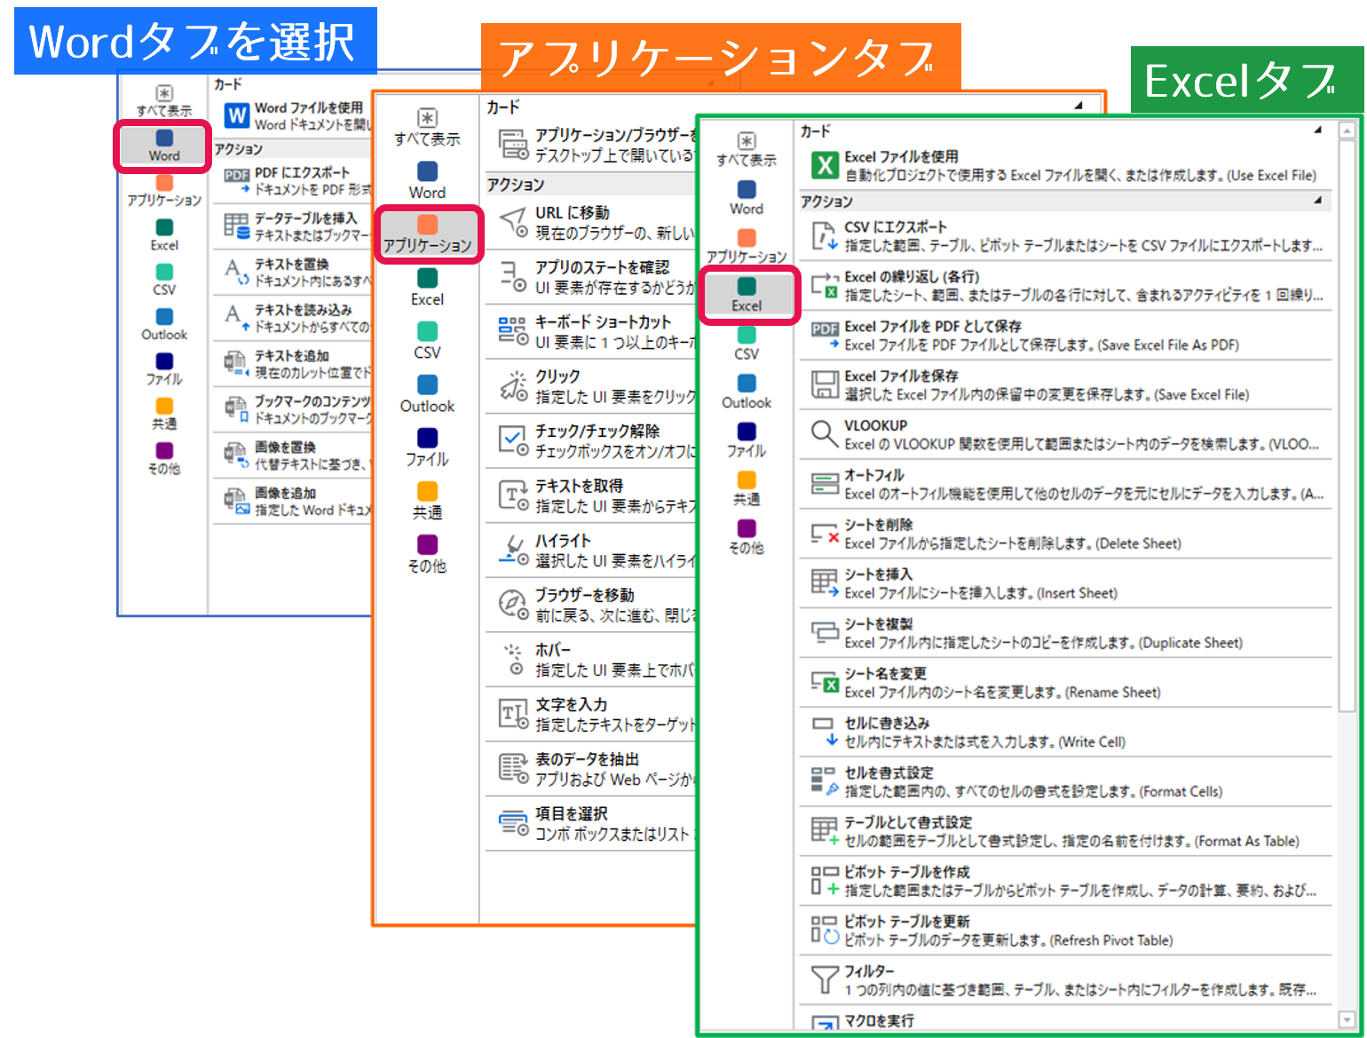Click the VLOOKUP magnifier icon
1367x1038 pixels.
pos(825,434)
